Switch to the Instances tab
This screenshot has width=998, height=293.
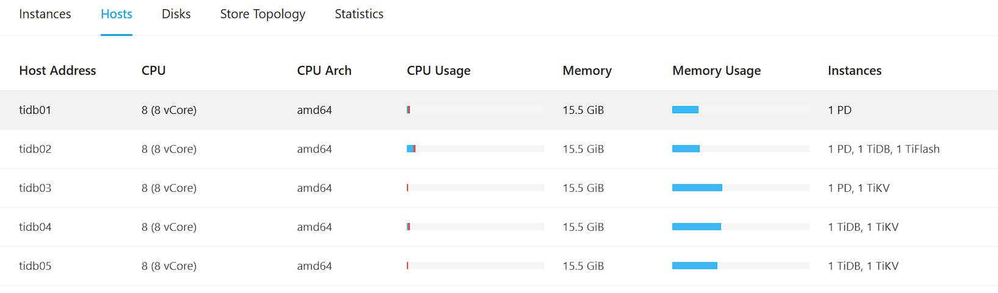(x=45, y=14)
